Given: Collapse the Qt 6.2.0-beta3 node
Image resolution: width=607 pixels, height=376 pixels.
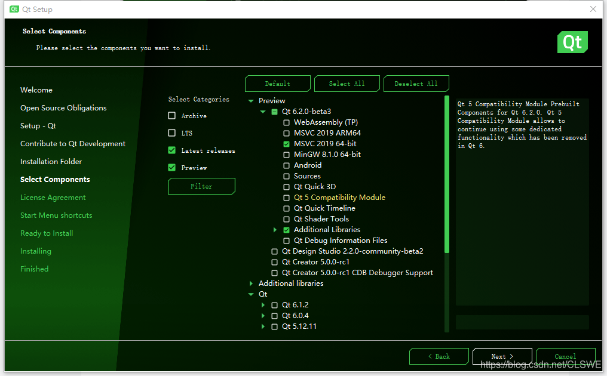Looking at the screenshot, I should (x=263, y=112).
